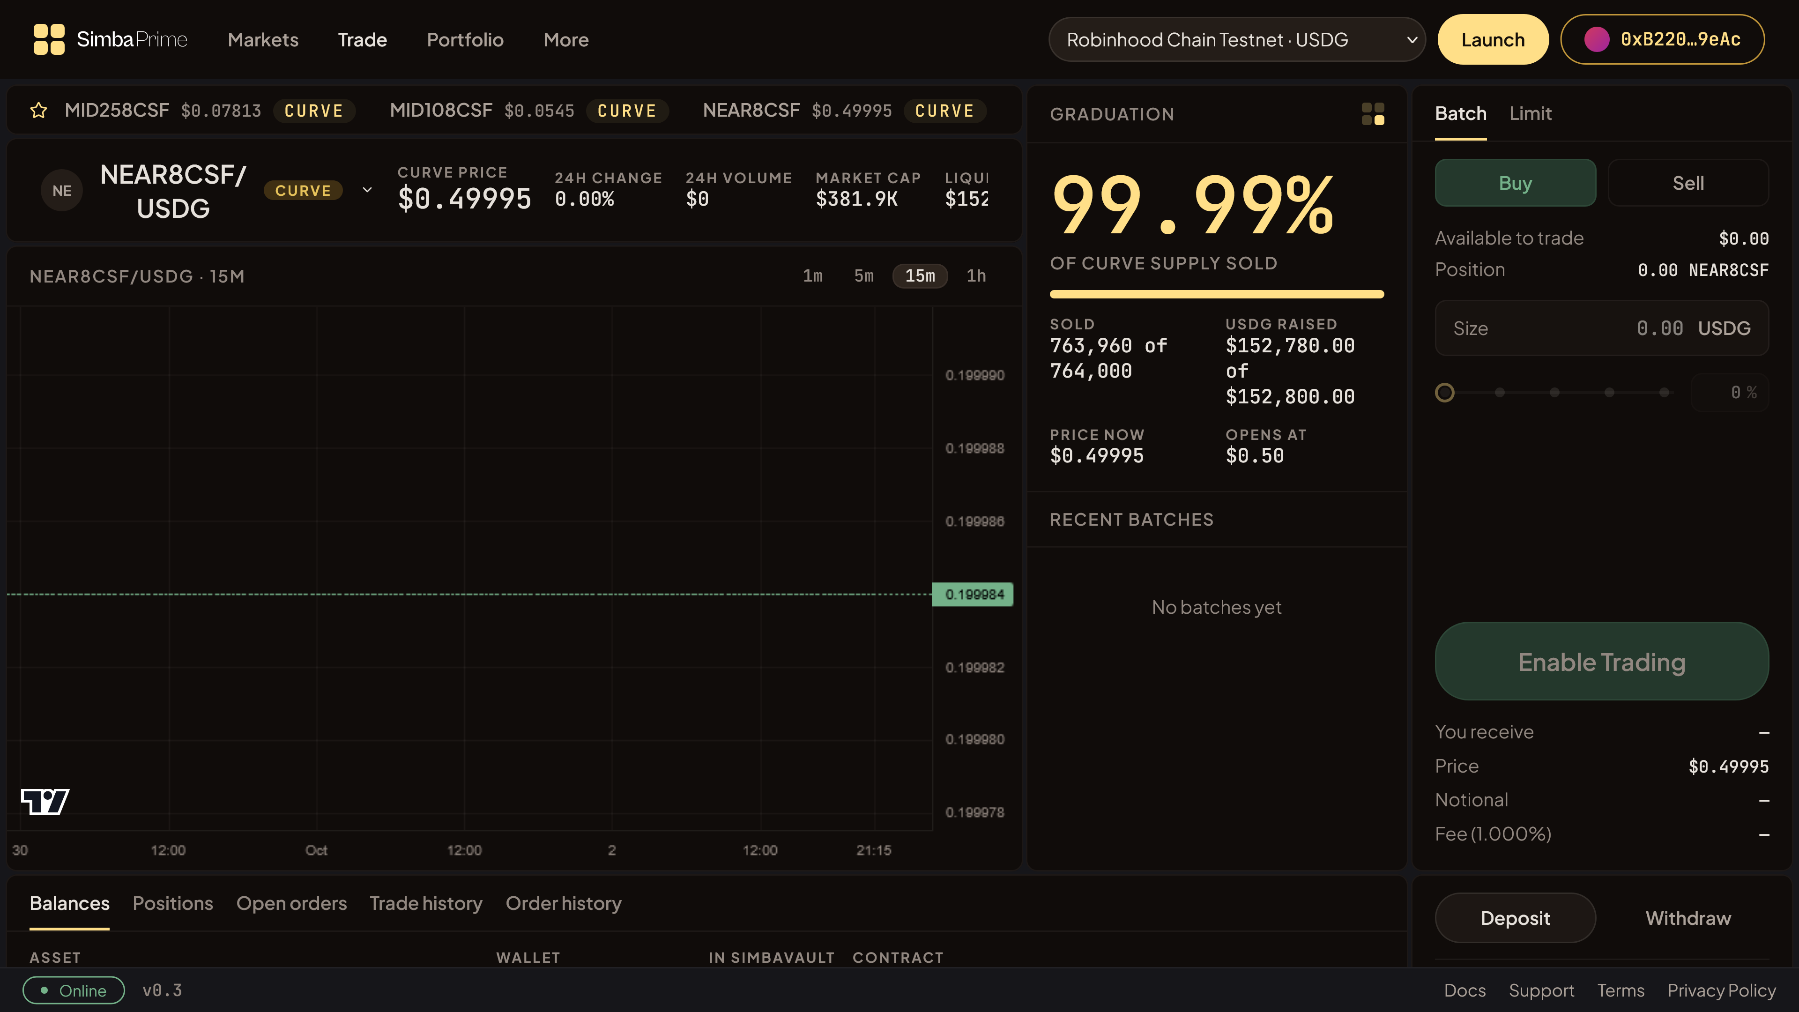Open the Balances tab
Viewport: 1799px width, 1012px height.
(x=69, y=903)
